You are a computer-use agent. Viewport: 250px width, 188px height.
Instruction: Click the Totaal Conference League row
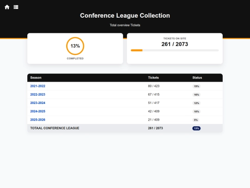(x=125, y=128)
